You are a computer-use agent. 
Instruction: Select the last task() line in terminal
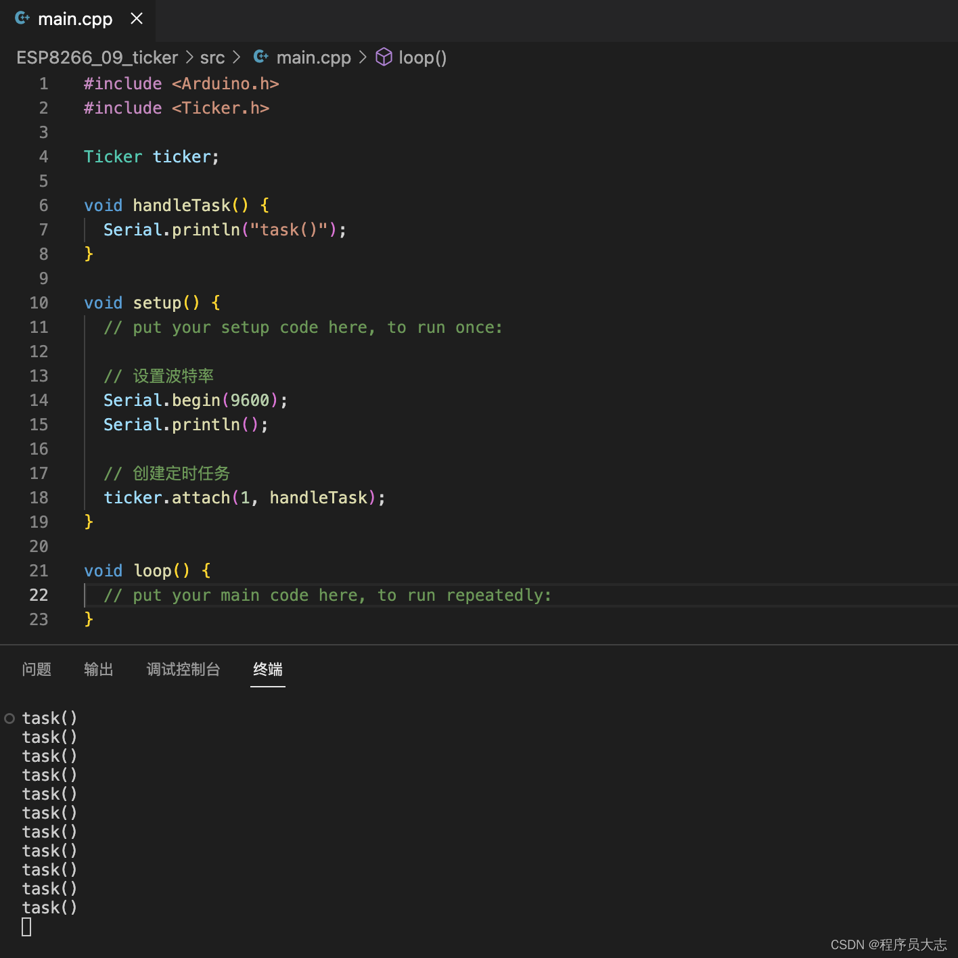point(49,907)
